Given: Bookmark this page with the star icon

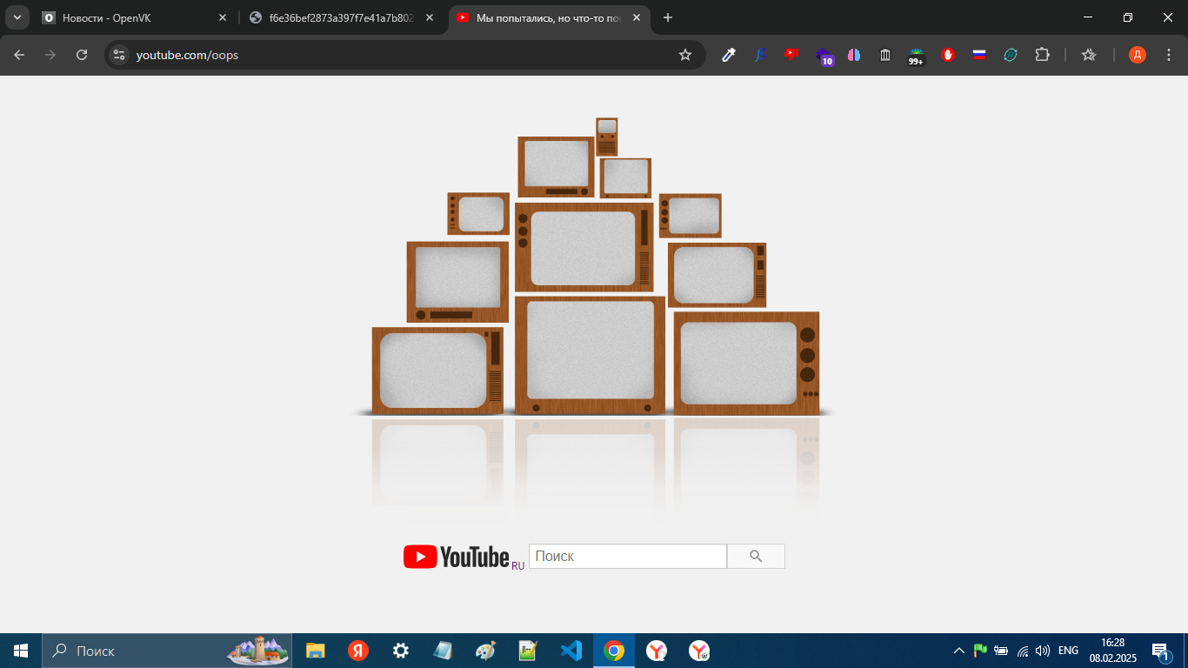Looking at the screenshot, I should (x=685, y=55).
